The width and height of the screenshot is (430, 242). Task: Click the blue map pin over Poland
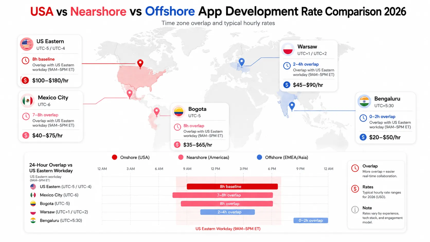pyautogui.click(x=241, y=62)
